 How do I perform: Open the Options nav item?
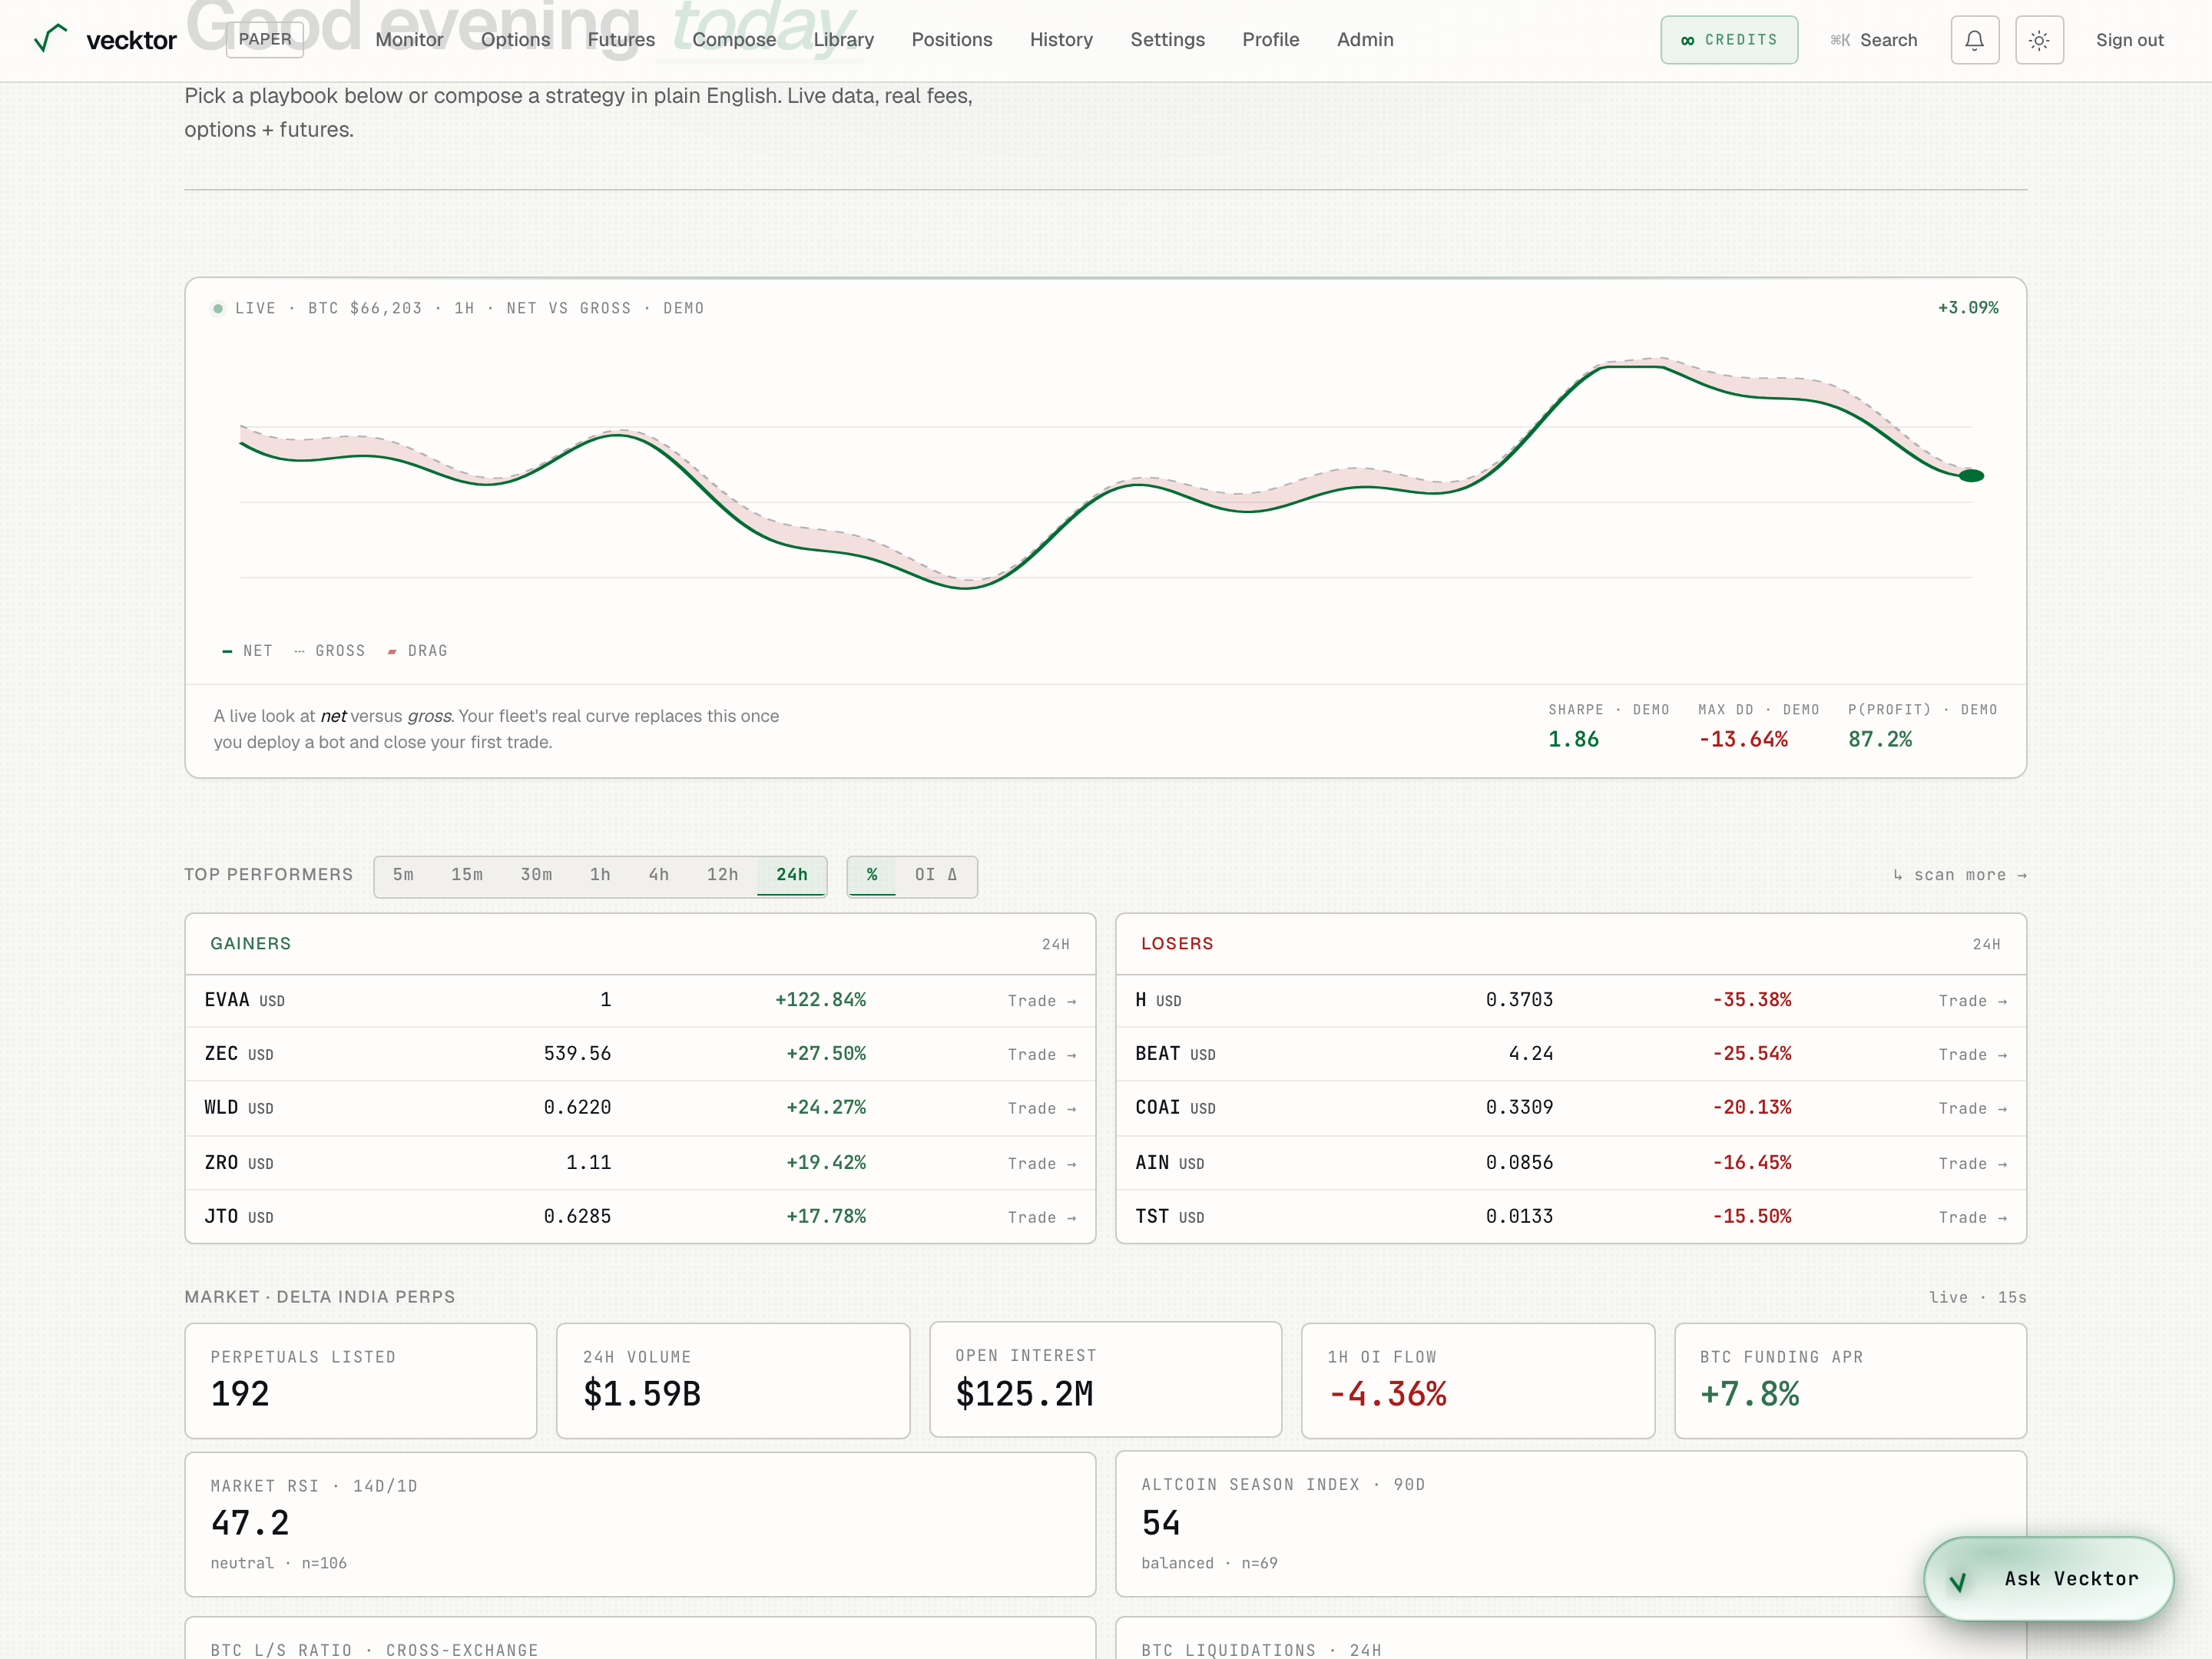click(515, 39)
